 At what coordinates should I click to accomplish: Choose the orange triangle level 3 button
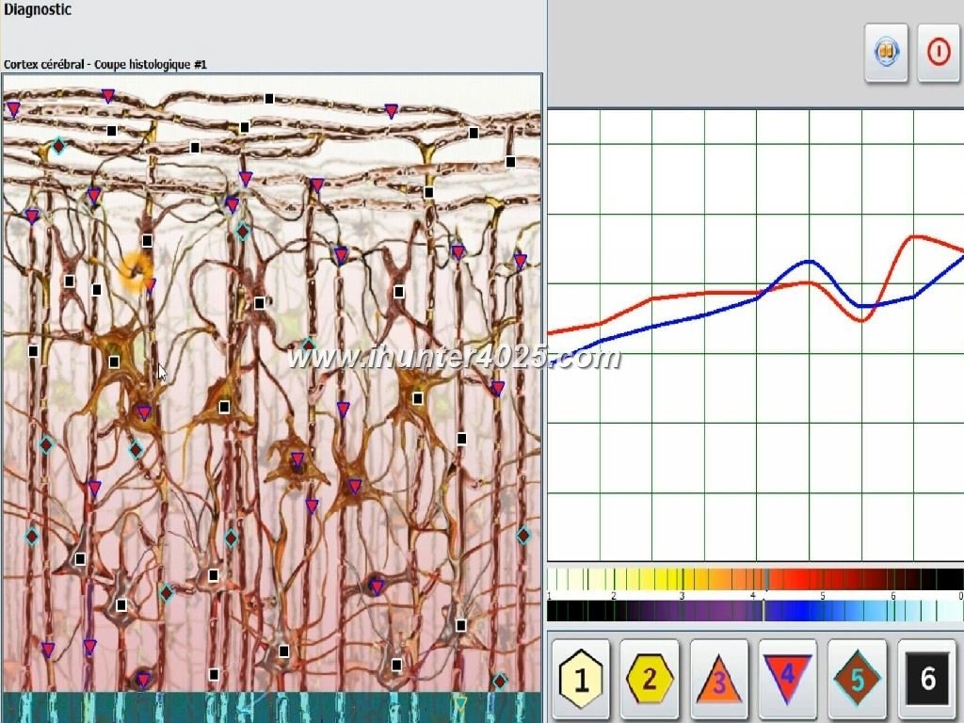[719, 679]
